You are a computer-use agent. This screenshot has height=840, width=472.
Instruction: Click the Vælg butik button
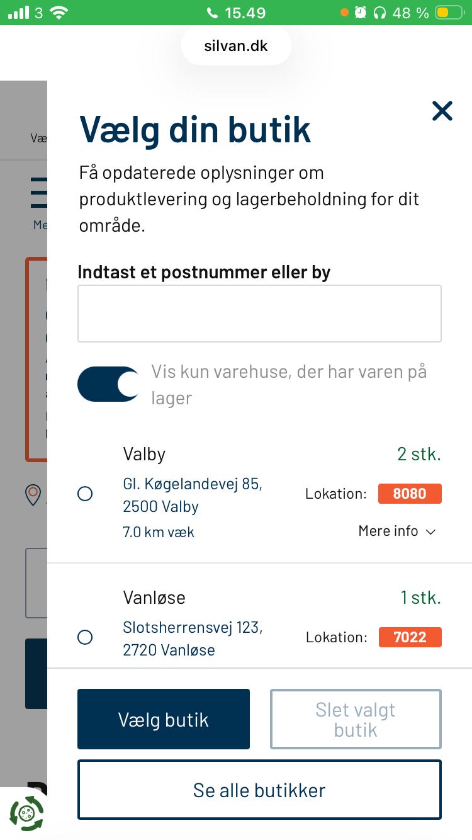coord(164,719)
